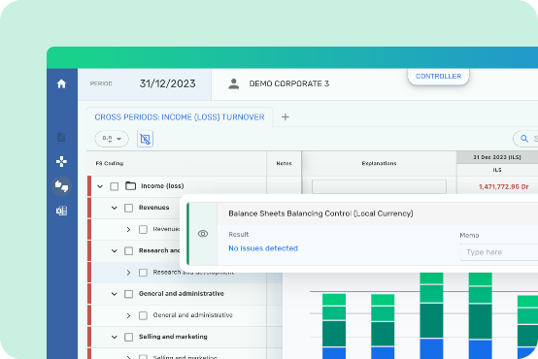Screen dimensions: 538x359
Task: Collapse the bold Revenues group
Action: point(115,209)
